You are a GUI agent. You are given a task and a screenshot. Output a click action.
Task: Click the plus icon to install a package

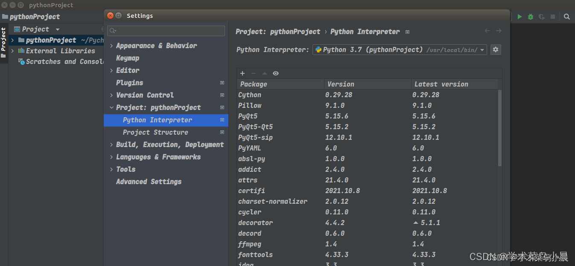[242, 73]
